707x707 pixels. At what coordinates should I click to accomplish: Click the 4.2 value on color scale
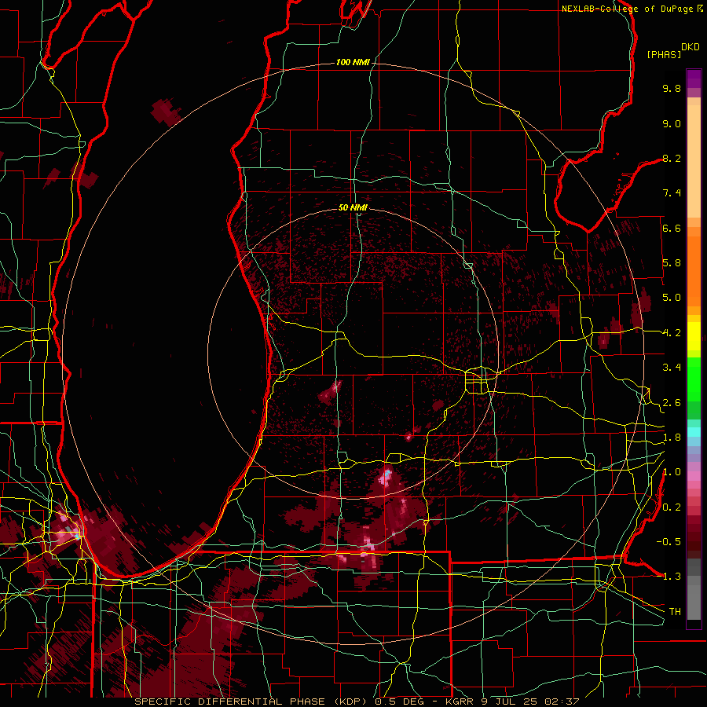click(x=672, y=333)
